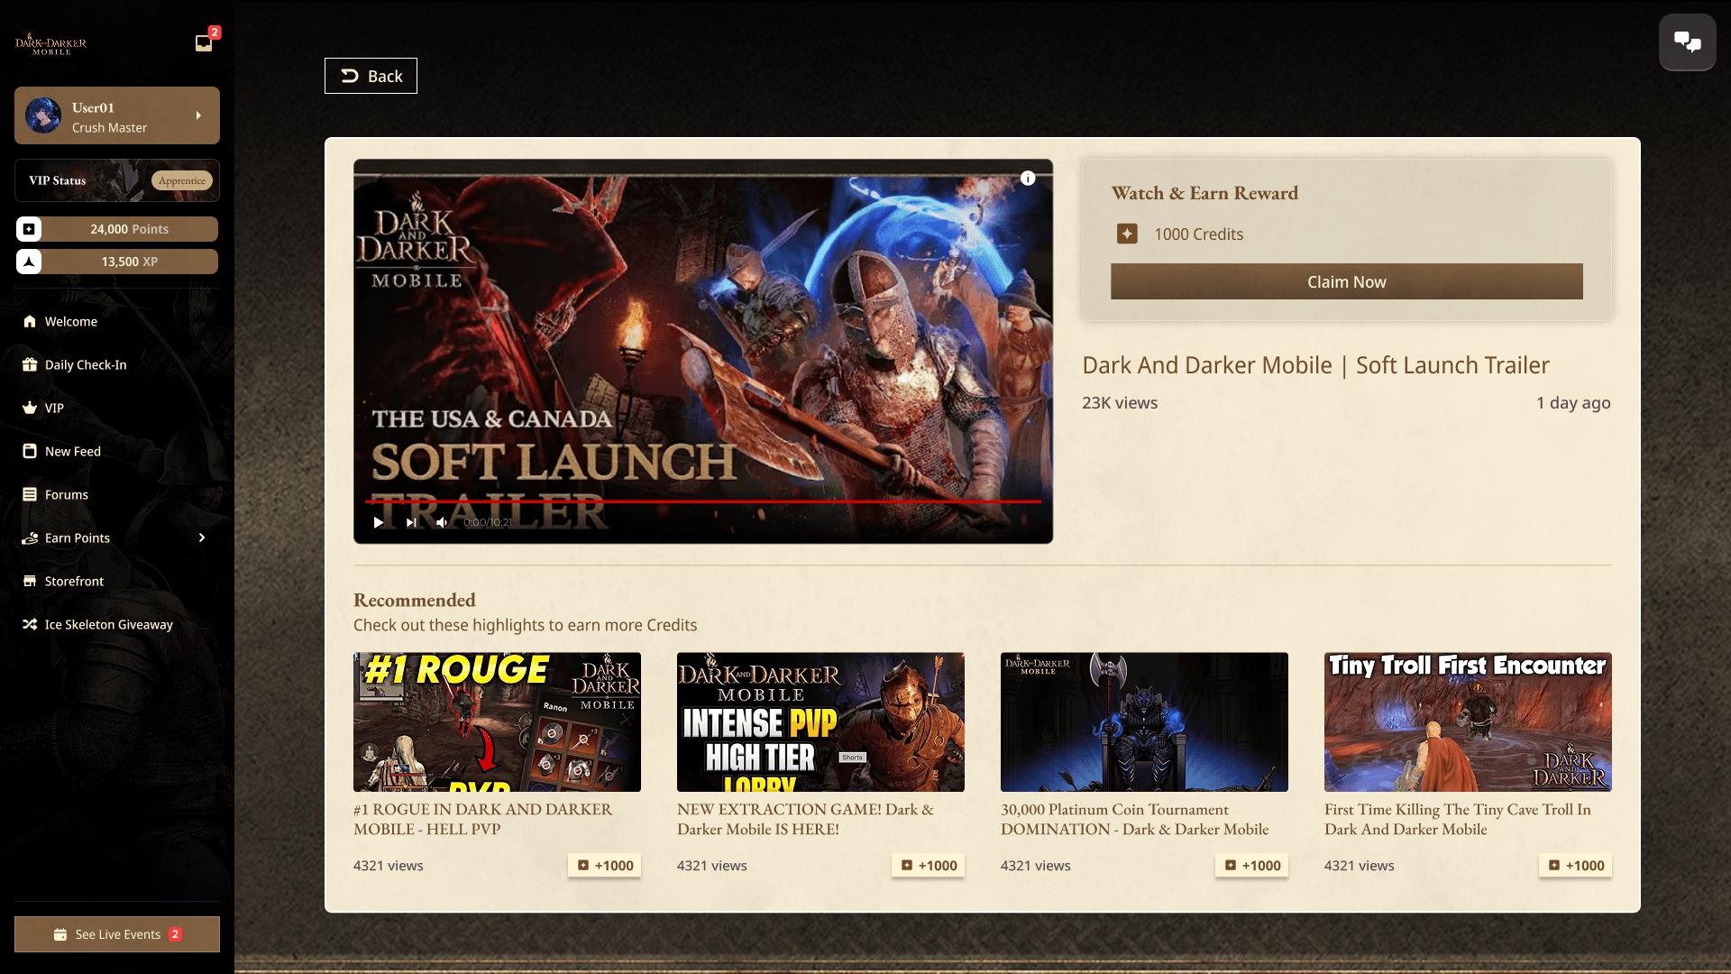Click the Live Events count badge
Viewport: 1731px width, 974px height.
click(x=176, y=934)
